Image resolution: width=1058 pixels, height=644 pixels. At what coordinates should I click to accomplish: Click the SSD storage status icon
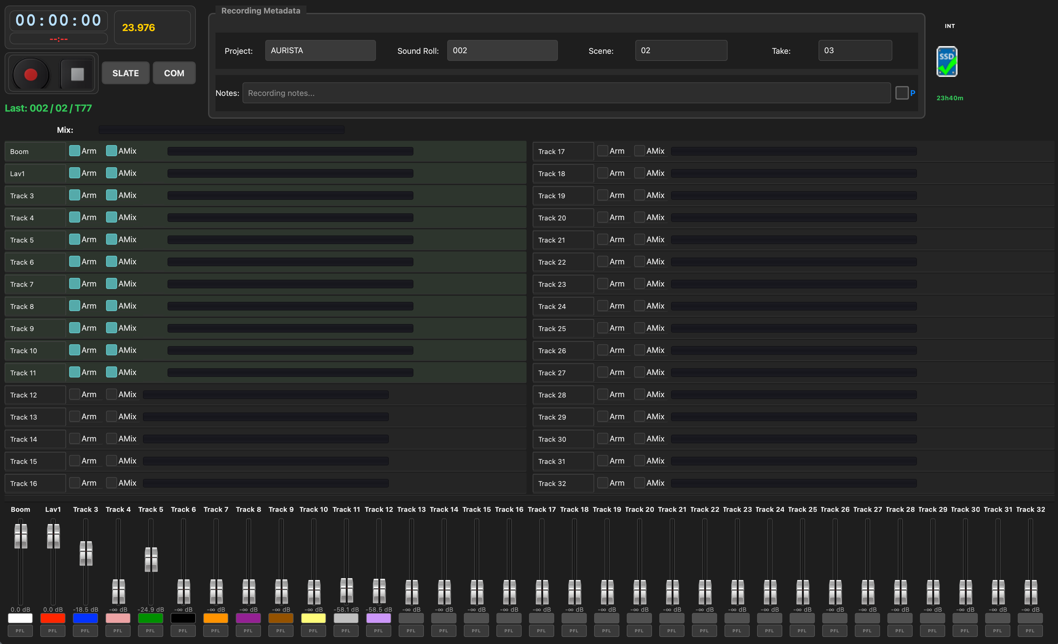click(x=946, y=61)
